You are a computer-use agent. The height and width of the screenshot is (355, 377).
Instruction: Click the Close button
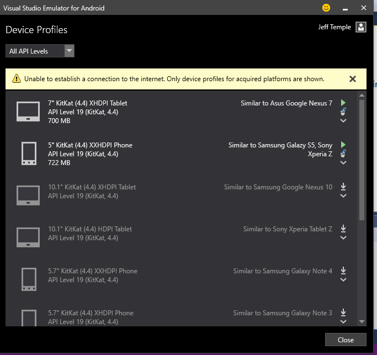click(x=346, y=340)
